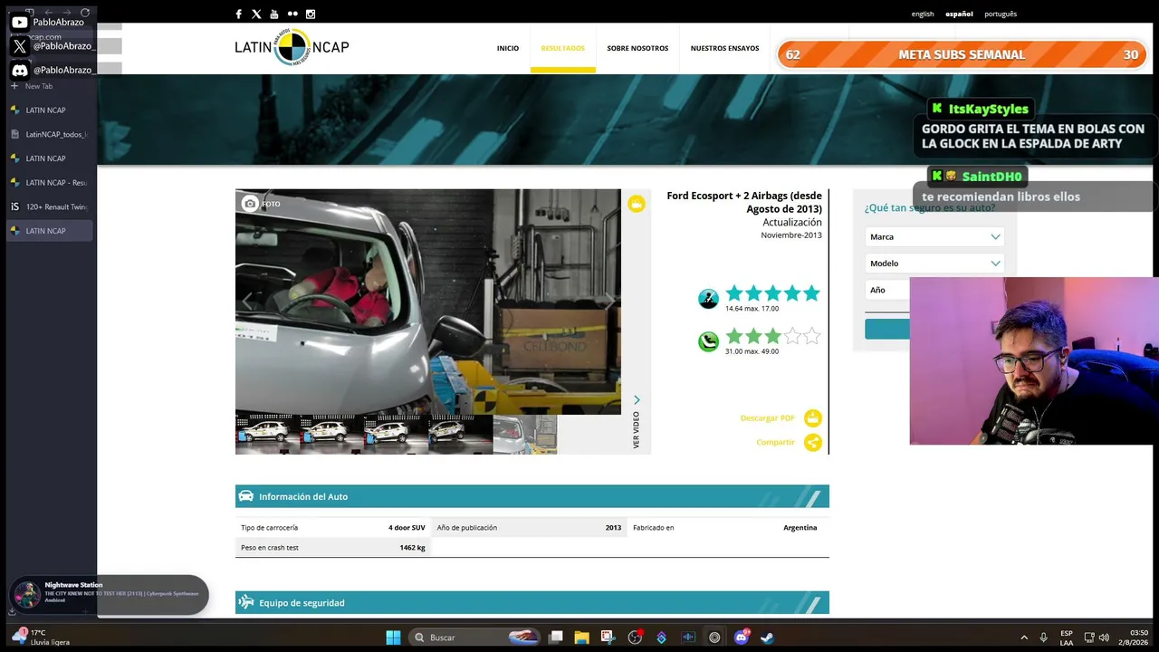
Task: Click the yellow share icon
Action: coord(813,443)
